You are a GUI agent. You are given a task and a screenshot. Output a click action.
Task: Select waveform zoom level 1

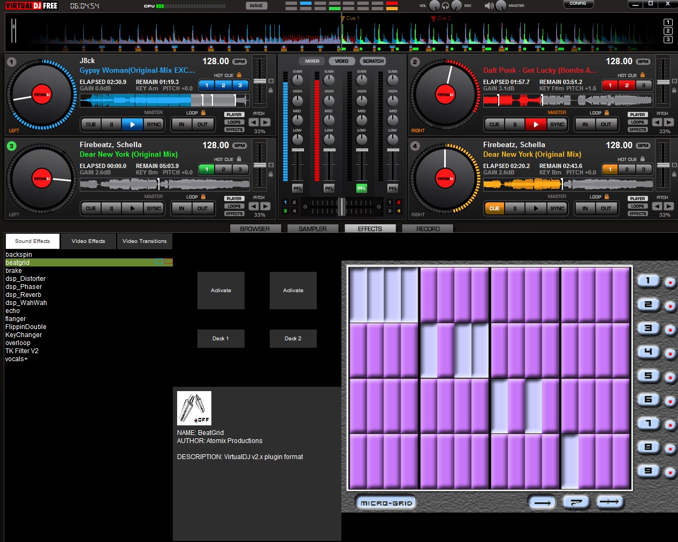668,22
